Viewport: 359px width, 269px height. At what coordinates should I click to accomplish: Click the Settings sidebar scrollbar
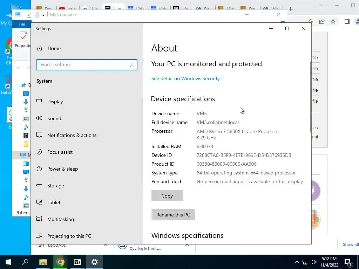[x=142, y=141]
